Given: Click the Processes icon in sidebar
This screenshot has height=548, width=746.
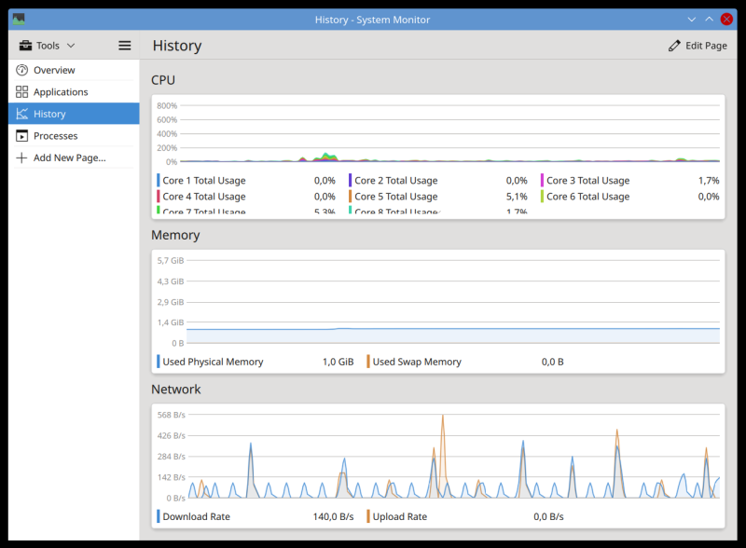Looking at the screenshot, I should point(22,136).
